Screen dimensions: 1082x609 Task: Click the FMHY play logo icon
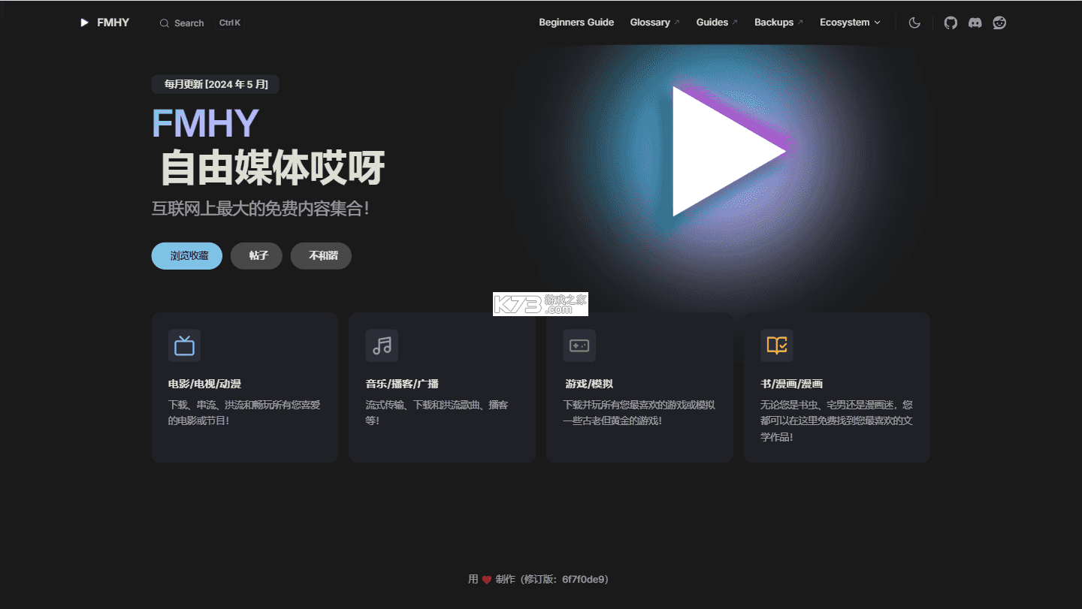(x=84, y=23)
